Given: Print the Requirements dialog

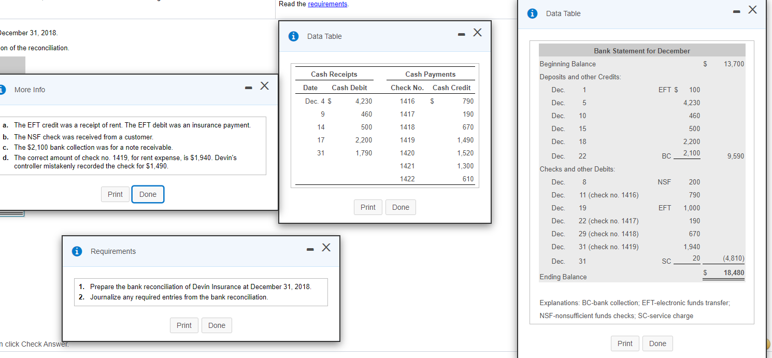Looking at the screenshot, I should [x=184, y=325].
